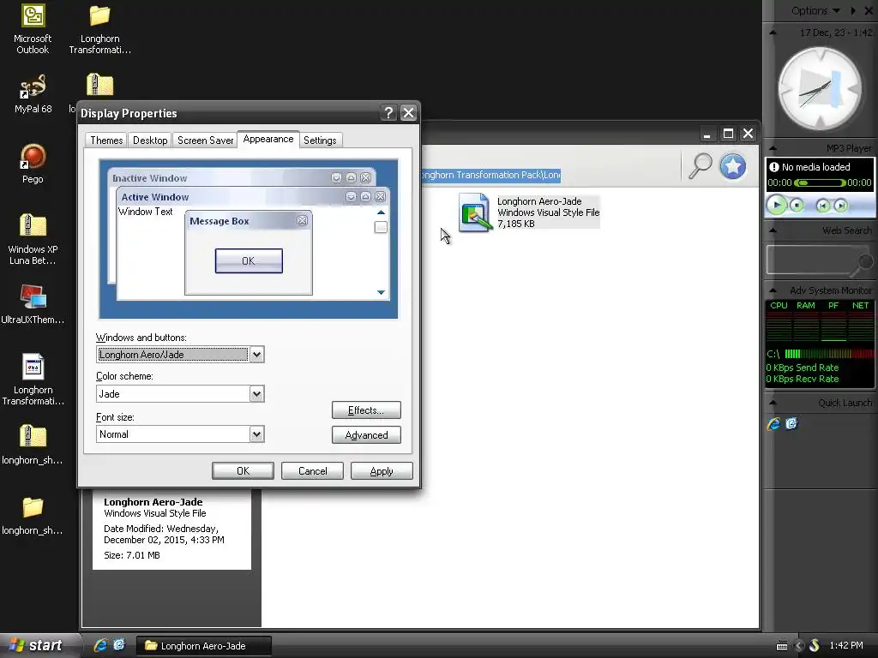Open the sidebar Options dropdown menu
The height and width of the screenshot is (658, 878).
coord(815,10)
